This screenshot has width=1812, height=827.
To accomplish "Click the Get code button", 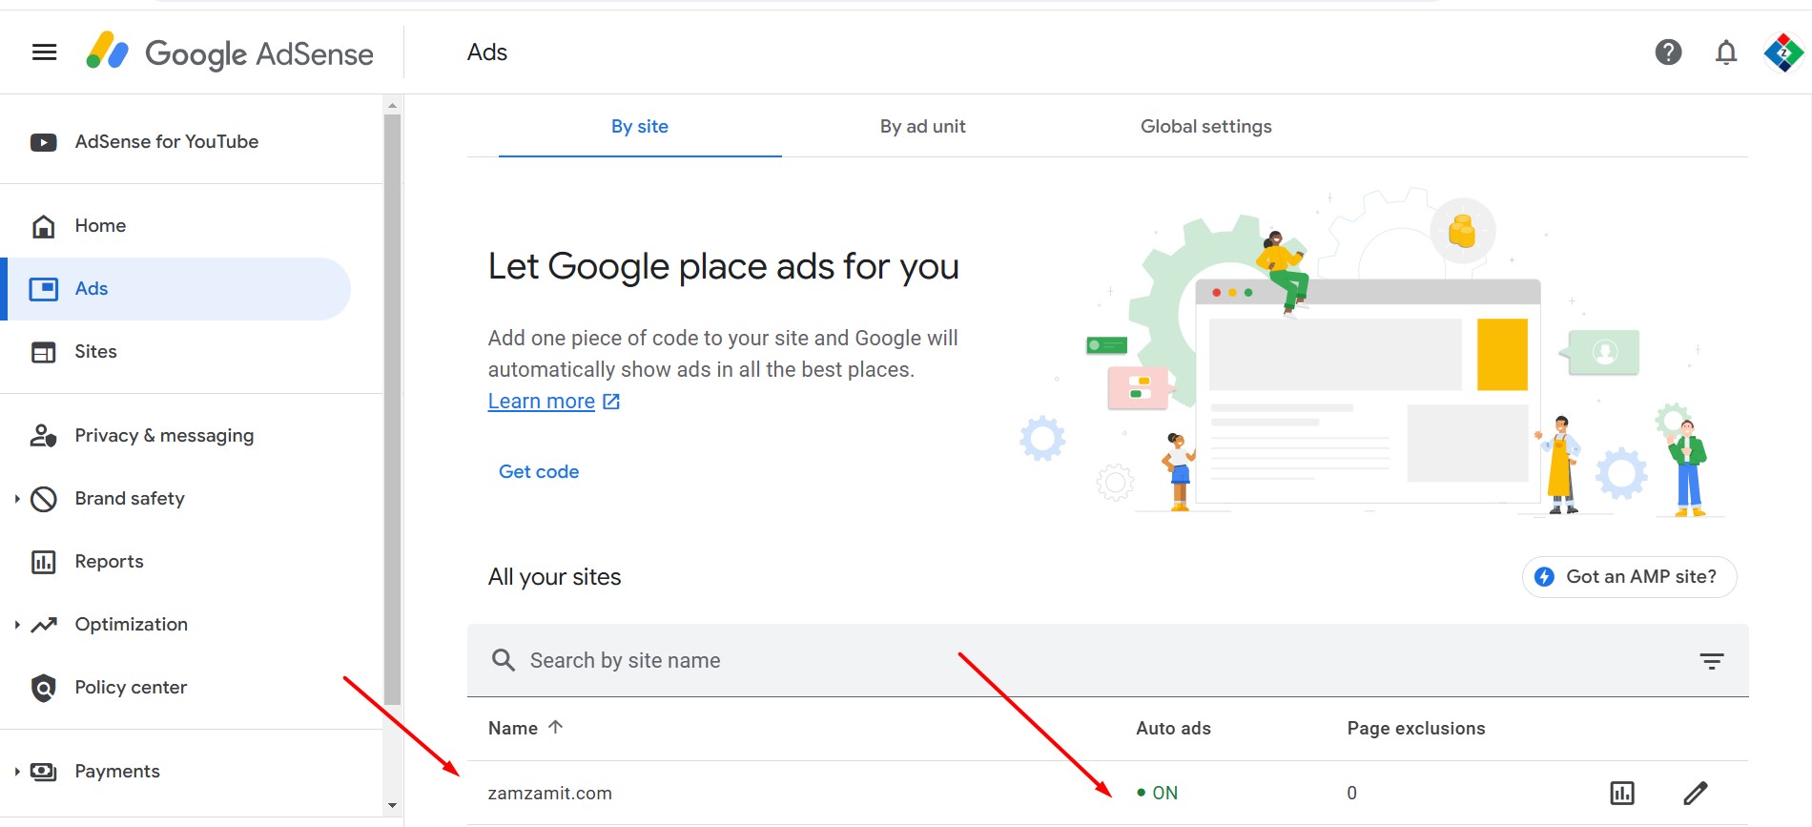I will coord(539,472).
